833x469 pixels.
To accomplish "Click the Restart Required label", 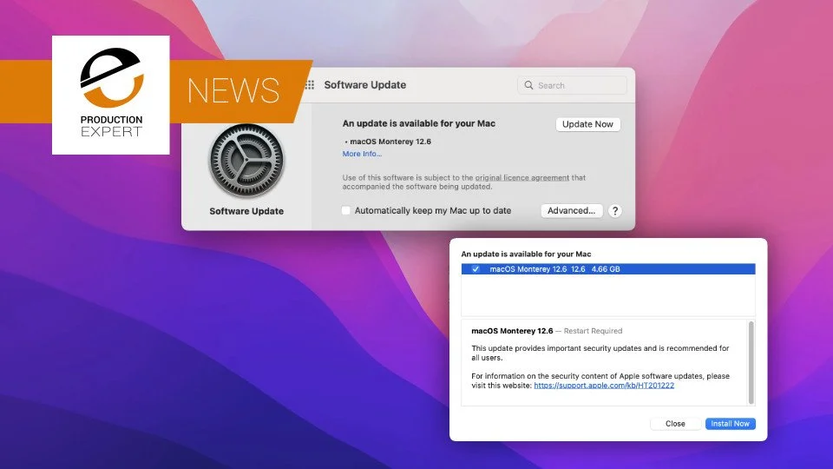I will [593, 331].
